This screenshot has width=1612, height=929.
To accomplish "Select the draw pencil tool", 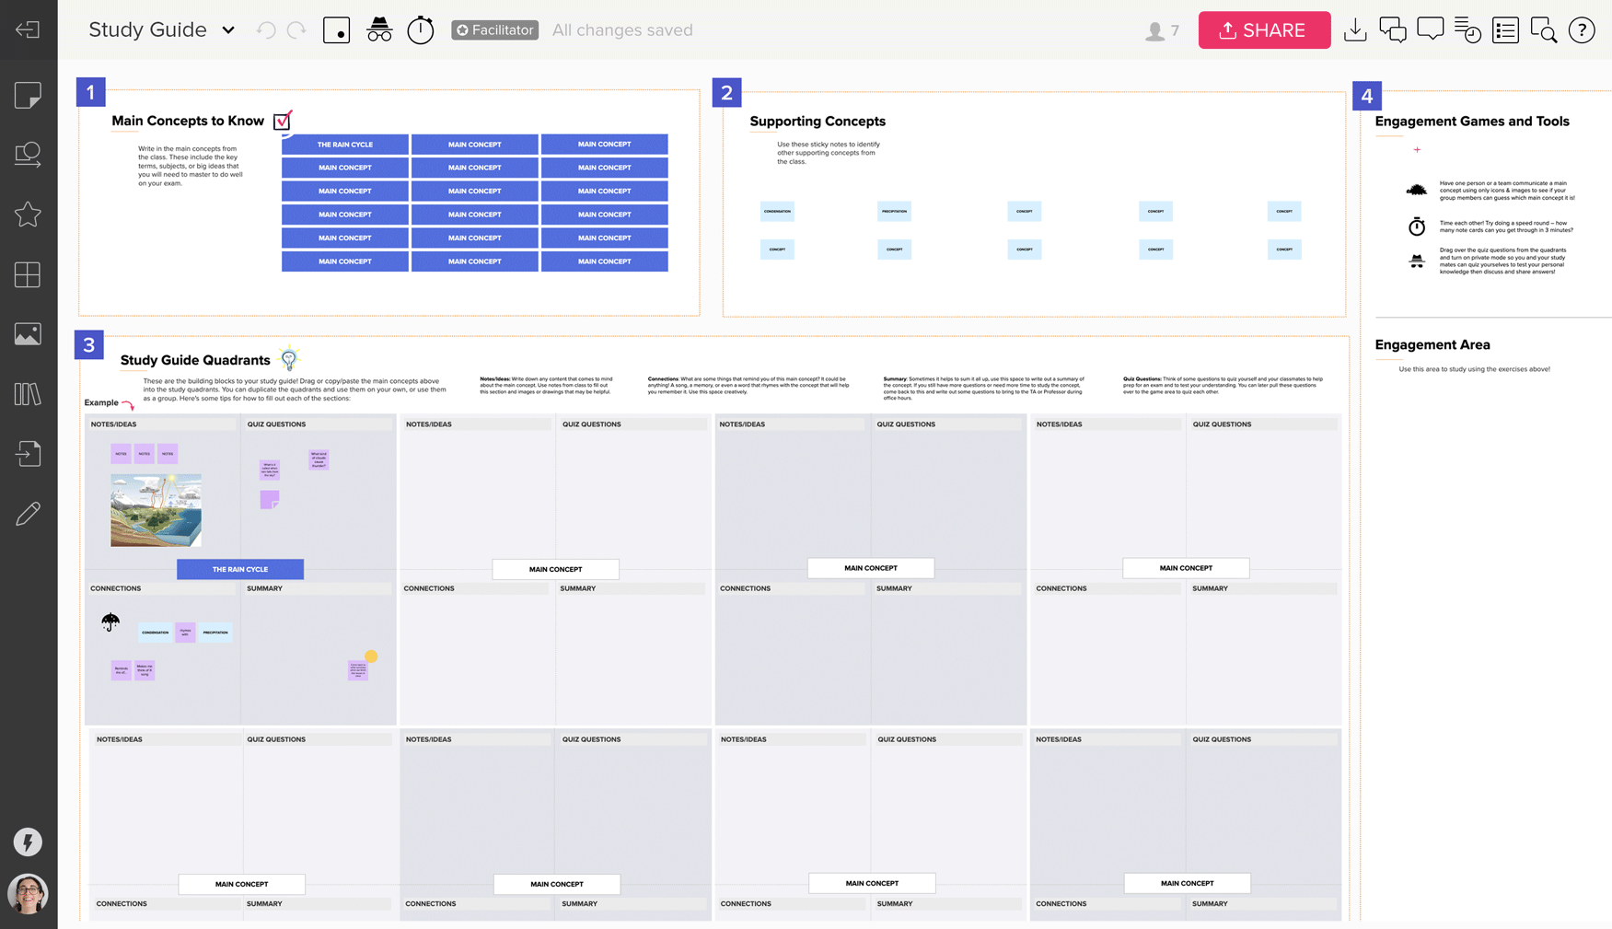I will tap(28, 514).
